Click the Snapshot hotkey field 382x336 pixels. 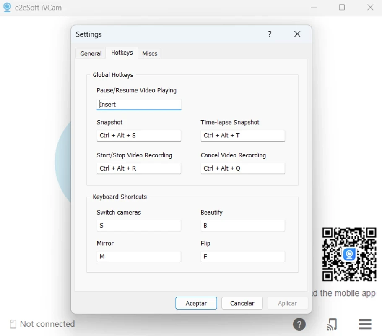[139, 135]
